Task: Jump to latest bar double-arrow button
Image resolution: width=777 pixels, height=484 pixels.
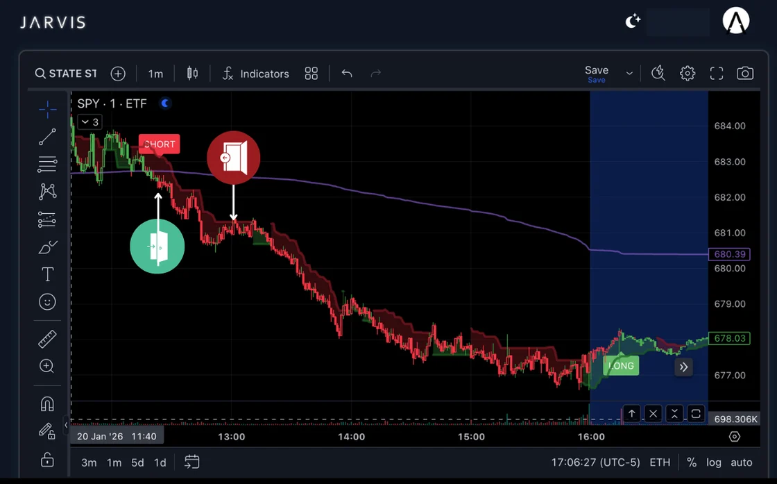Action: click(x=684, y=367)
